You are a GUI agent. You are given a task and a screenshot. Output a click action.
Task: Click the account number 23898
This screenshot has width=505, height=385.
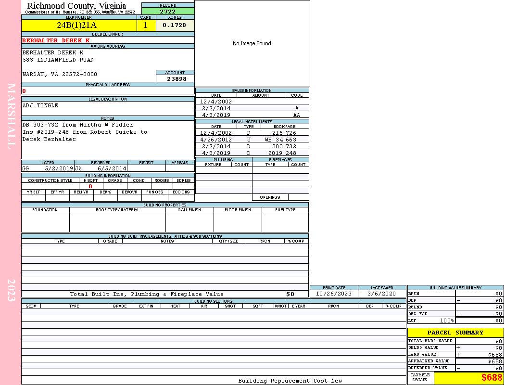click(177, 79)
